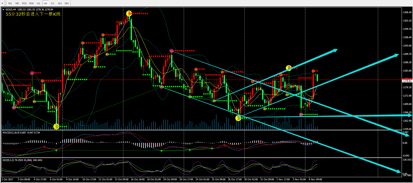Select yellow wave marker at 6 Oct low
This screenshot has width=413, height=183.
[56, 126]
